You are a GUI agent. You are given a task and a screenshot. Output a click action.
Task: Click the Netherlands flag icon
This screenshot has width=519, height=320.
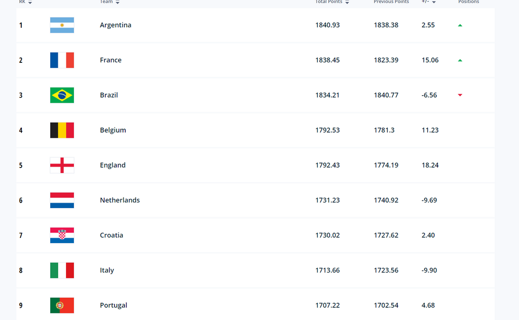pos(62,200)
